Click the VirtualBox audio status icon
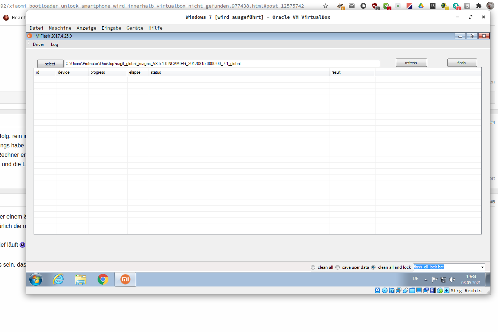 click(391, 290)
